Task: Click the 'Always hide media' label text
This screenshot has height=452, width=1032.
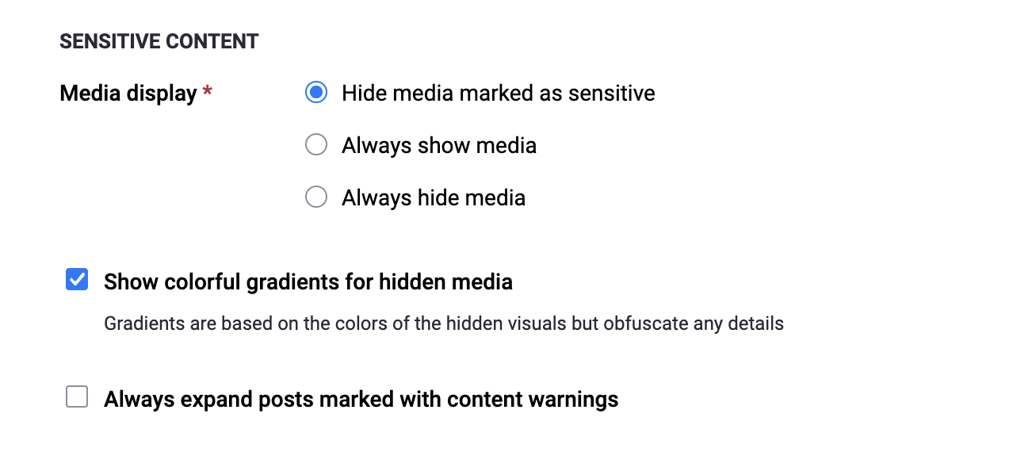Action: (x=434, y=198)
